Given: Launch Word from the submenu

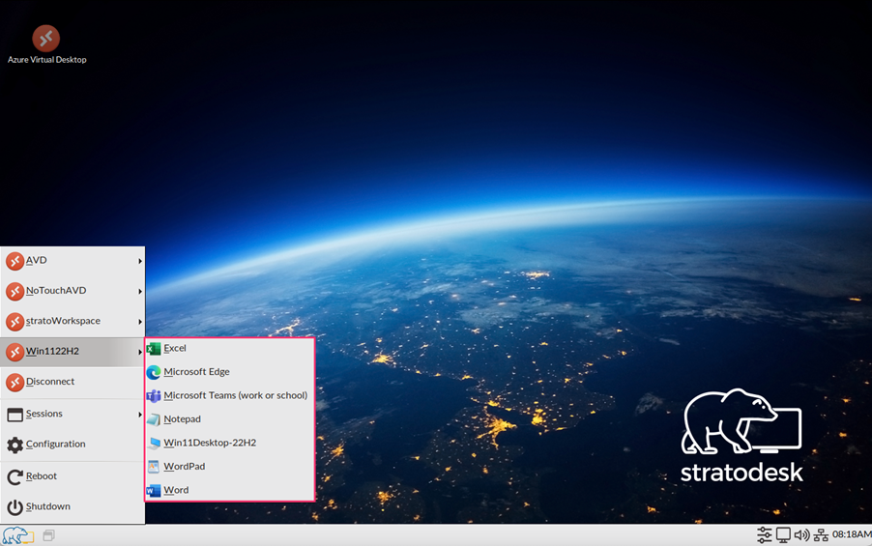Looking at the screenshot, I should click(x=230, y=490).
